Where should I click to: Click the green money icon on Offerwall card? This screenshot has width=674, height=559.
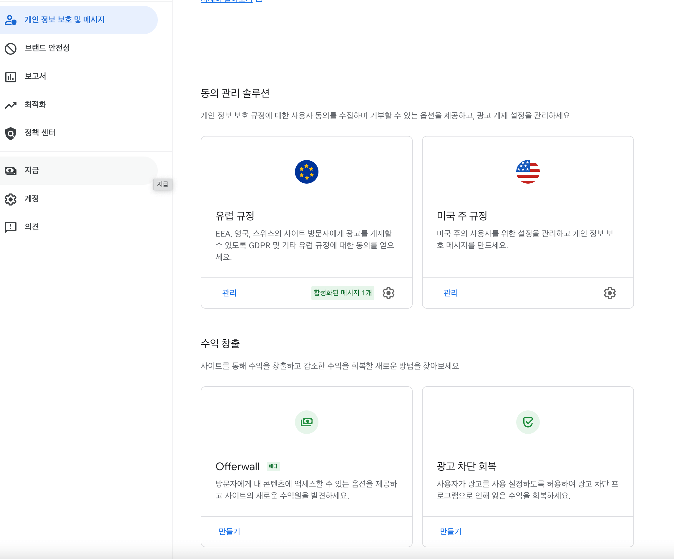click(x=306, y=422)
